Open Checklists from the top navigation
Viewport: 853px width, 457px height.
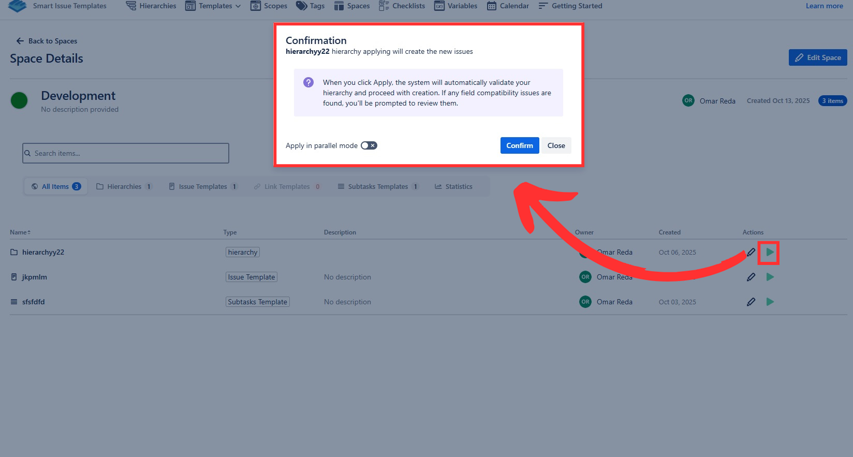(x=402, y=6)
